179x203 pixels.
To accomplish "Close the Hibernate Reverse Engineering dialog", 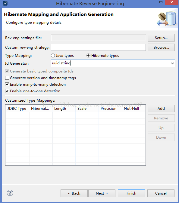I will 172,2.
